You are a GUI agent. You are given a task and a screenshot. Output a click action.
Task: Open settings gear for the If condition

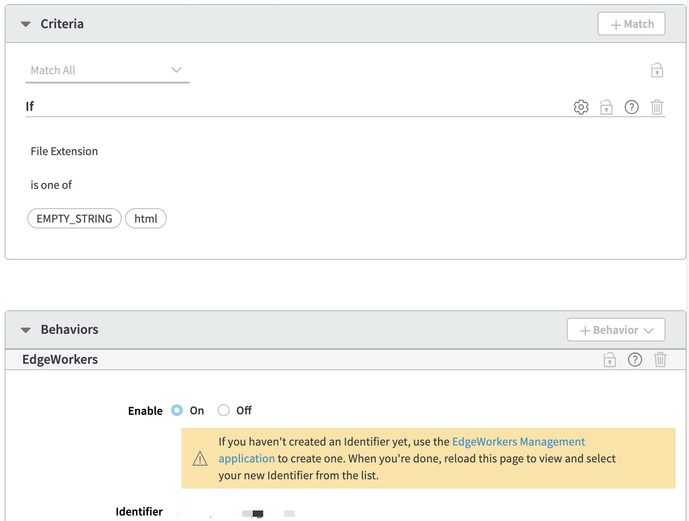[x=581, y=107]
